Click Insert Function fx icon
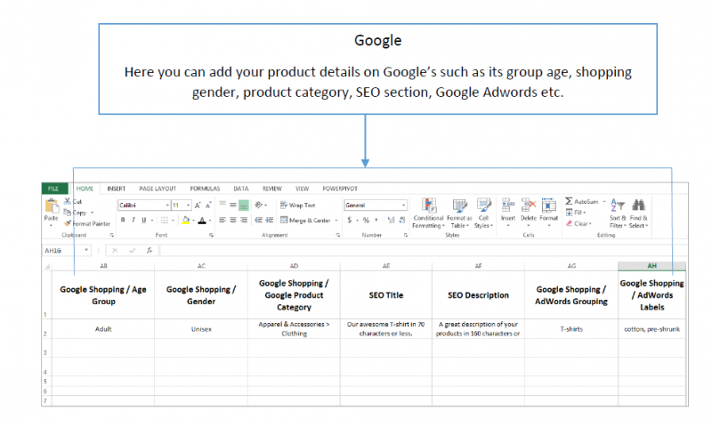This screenshot has width=712, height=427. 150,251
